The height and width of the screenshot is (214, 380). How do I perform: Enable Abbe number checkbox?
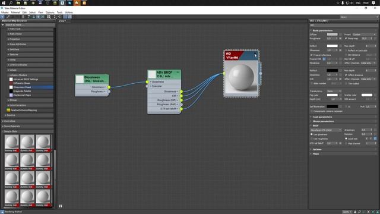pos(311,83)
